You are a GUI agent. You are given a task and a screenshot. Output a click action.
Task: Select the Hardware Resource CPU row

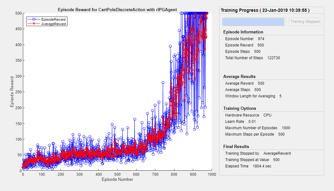point(248,115)
